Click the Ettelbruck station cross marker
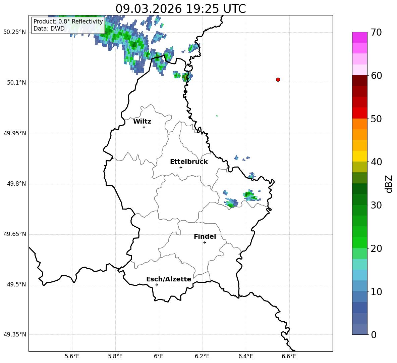This screenshot has width=397, height=363. coord(181,167)
